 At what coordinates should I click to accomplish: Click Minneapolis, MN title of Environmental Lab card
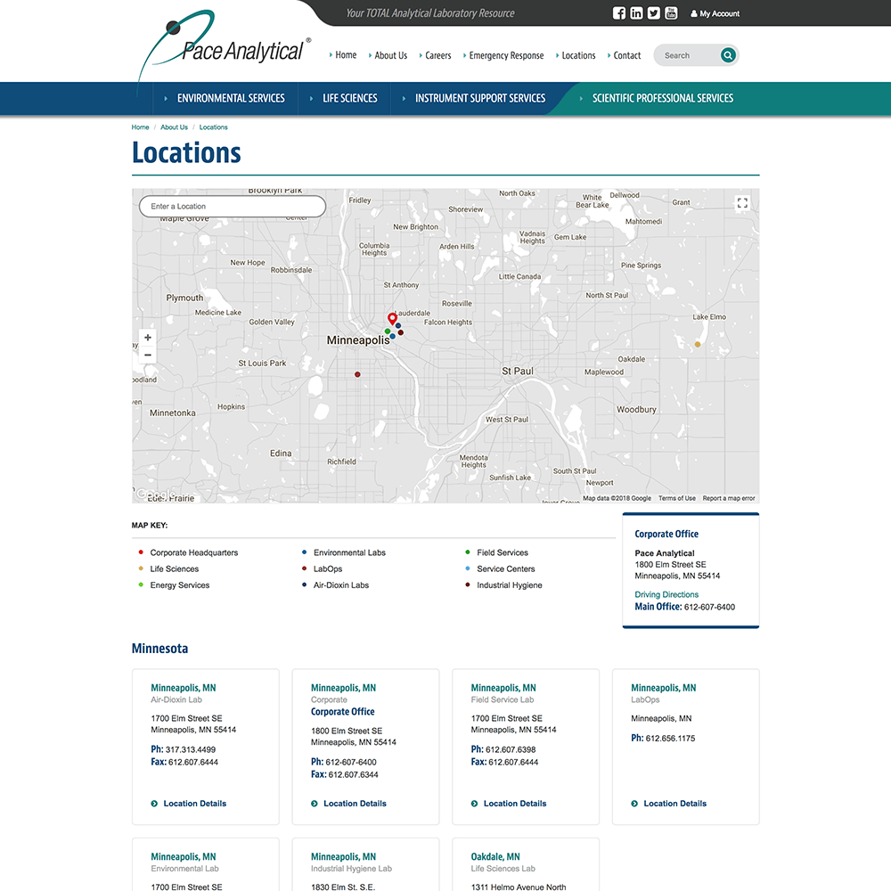pyautogui.click(x=183, y=856)
